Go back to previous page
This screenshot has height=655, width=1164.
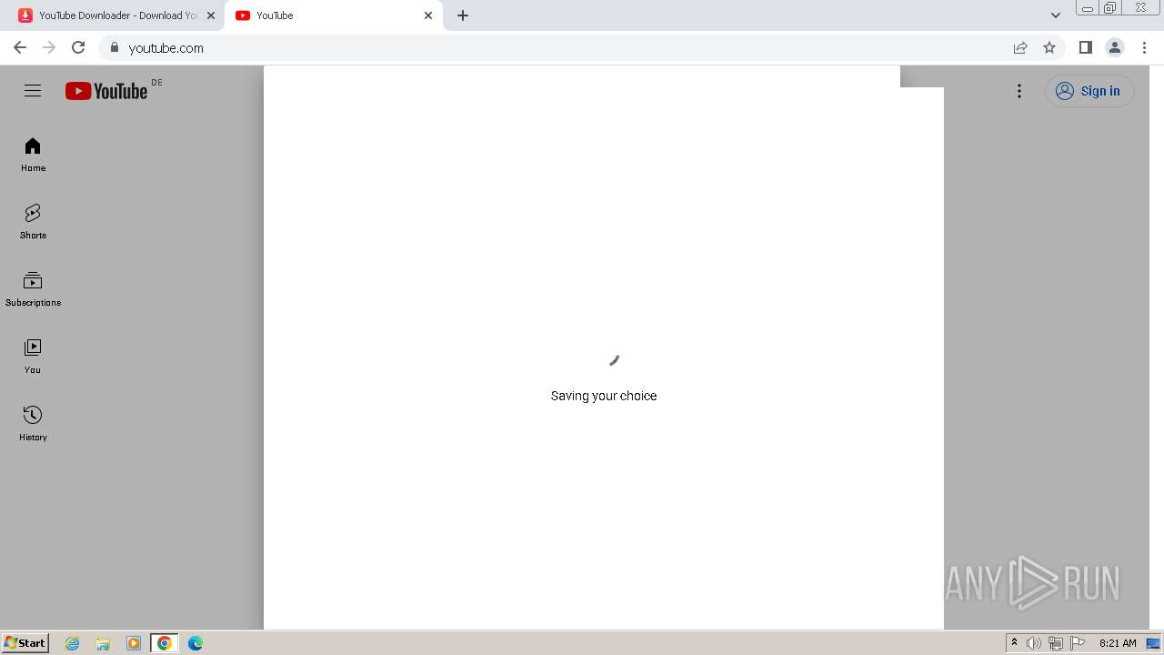tap(20, 47)
